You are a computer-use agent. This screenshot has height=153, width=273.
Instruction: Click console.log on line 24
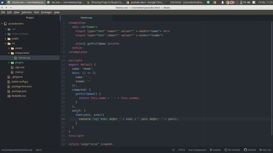88,119
